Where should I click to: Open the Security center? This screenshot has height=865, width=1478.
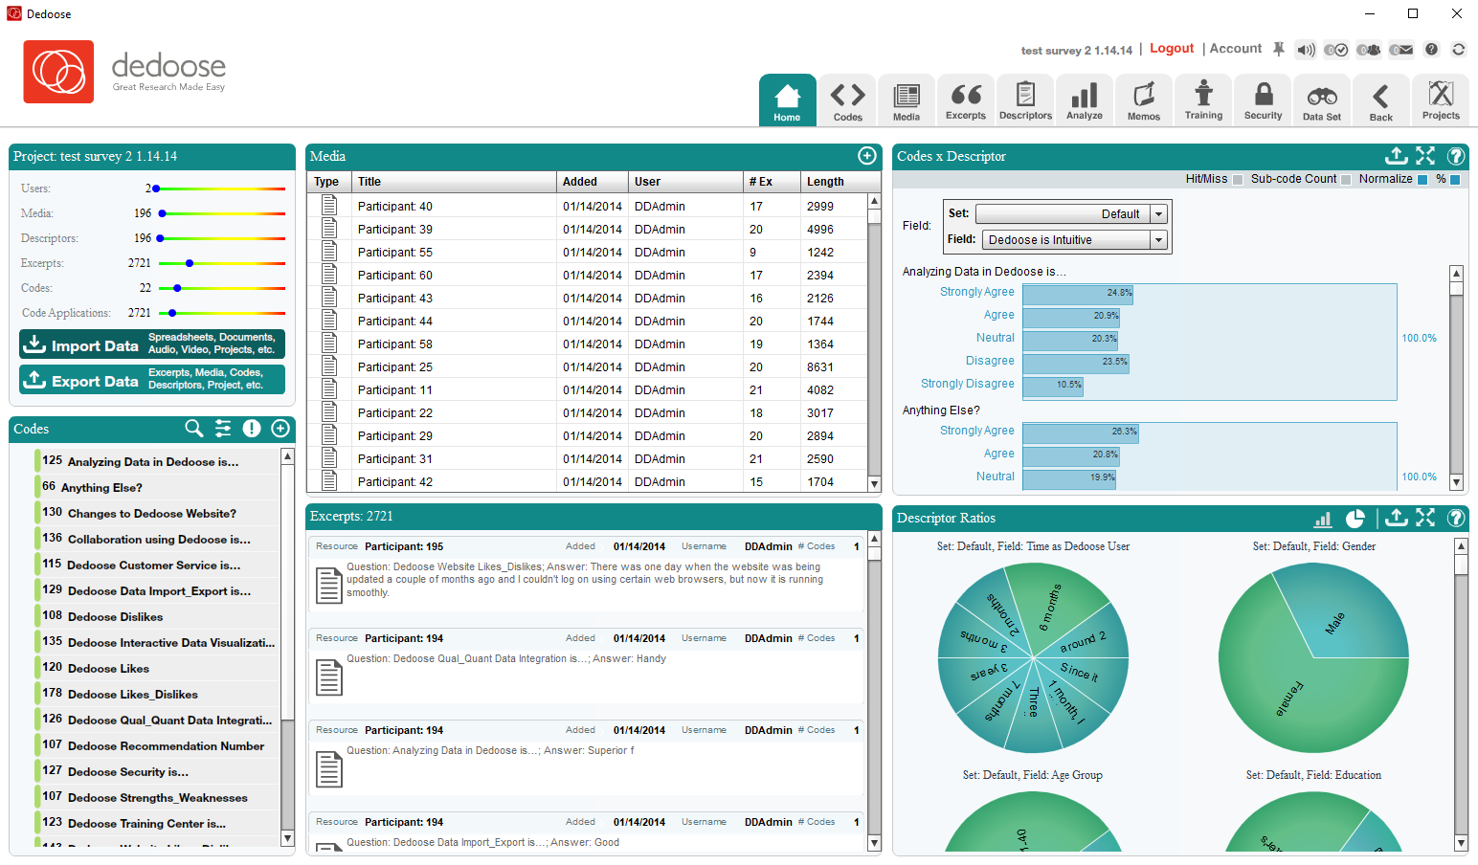(1263, 100)
